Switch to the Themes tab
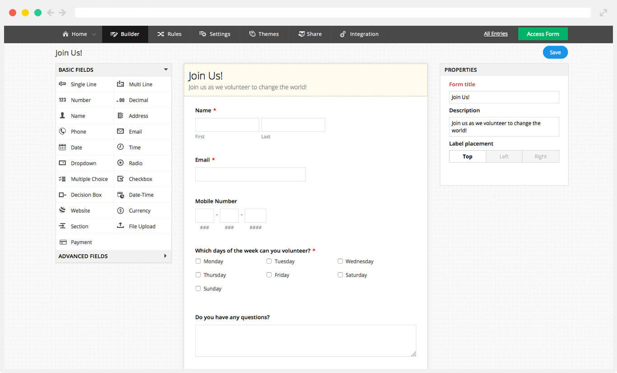Viewport: 617px width, 373px height. (x=264, y=34)
